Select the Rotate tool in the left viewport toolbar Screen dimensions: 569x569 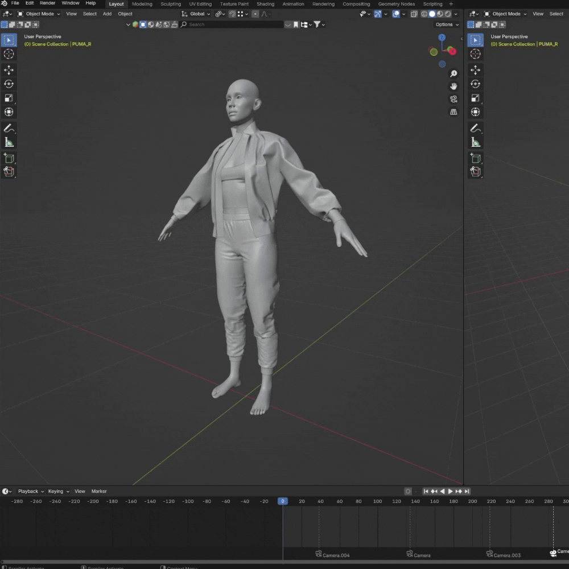pos(9,84)
